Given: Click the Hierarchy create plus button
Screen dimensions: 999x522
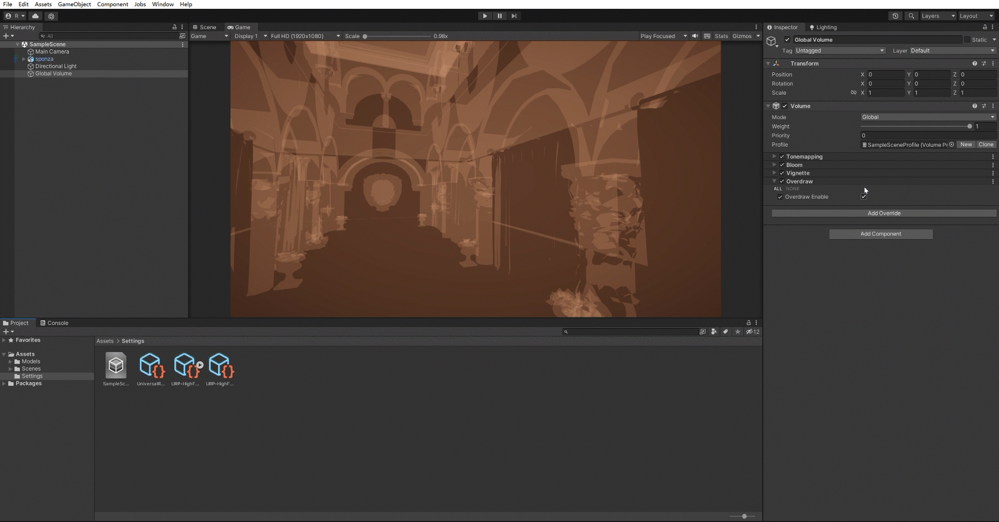Looking at the screenshot, I should [x=8, y=36].
